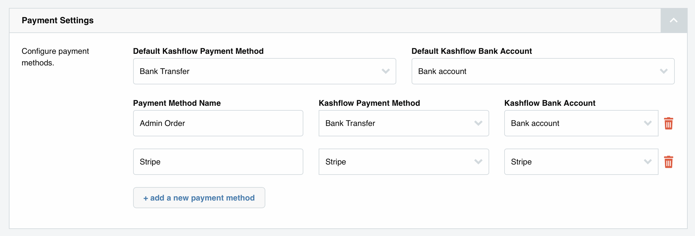Click the Default Kashflow Bank Account label

(472, 51)
